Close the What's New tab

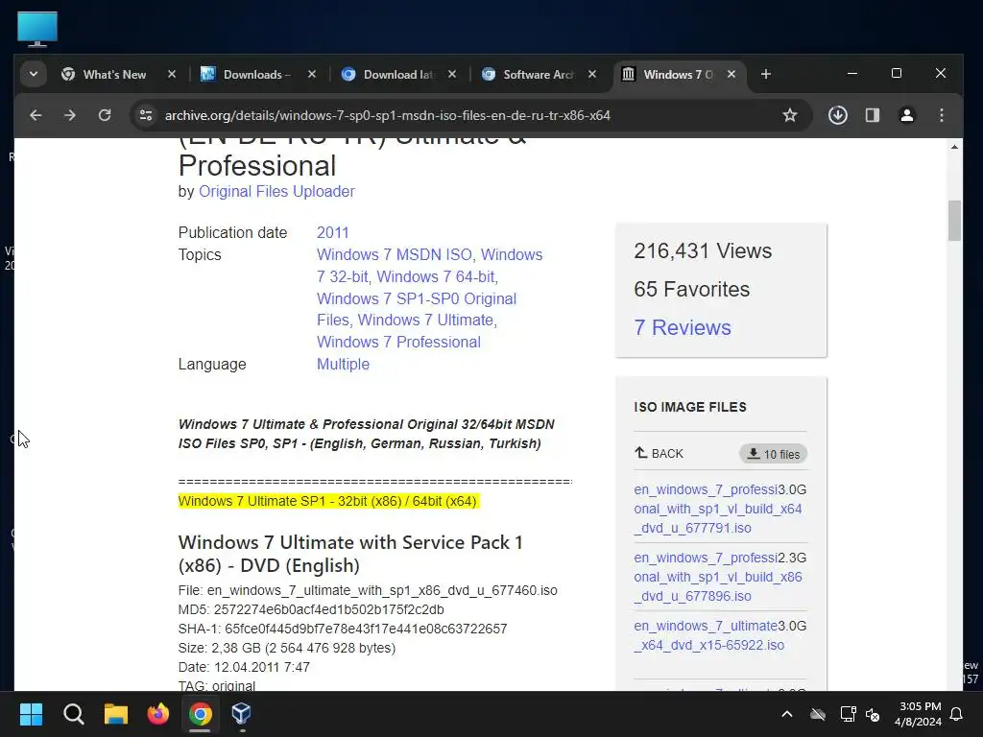pos(172,75)
